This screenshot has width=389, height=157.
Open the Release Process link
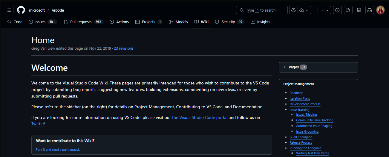301,142
